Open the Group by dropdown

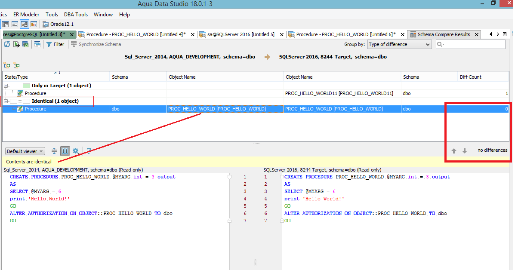pos(399,44)
